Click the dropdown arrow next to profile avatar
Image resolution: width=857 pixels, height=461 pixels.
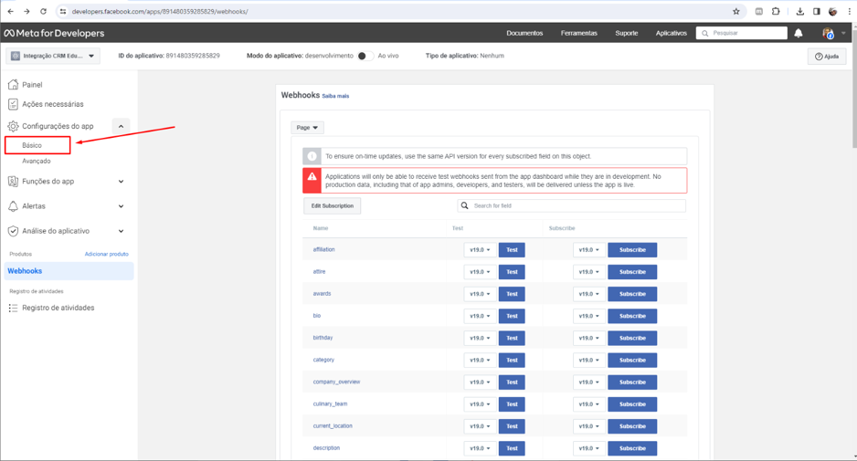coord(843,33)
